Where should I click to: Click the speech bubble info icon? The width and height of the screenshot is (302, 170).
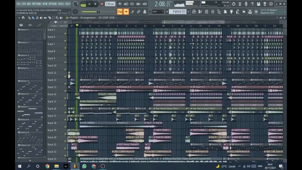point(271,4)
